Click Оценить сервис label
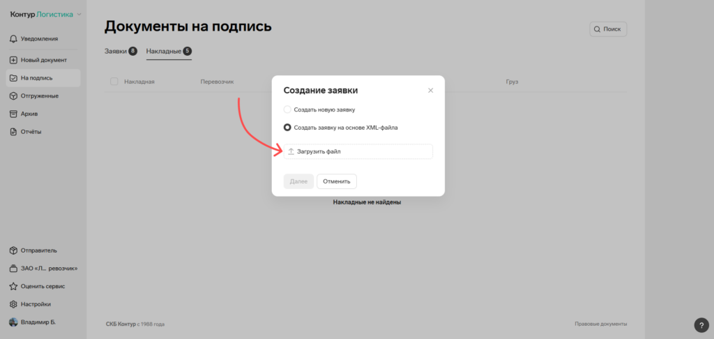The width and height of the screenshot is (714, 339). click(43, 287)
